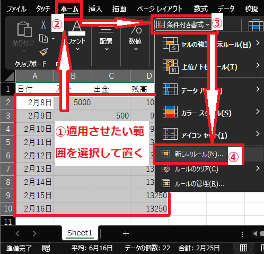This screenshot has width=264, height=254.
Task: Click the data bars icon
Action: 170,89
